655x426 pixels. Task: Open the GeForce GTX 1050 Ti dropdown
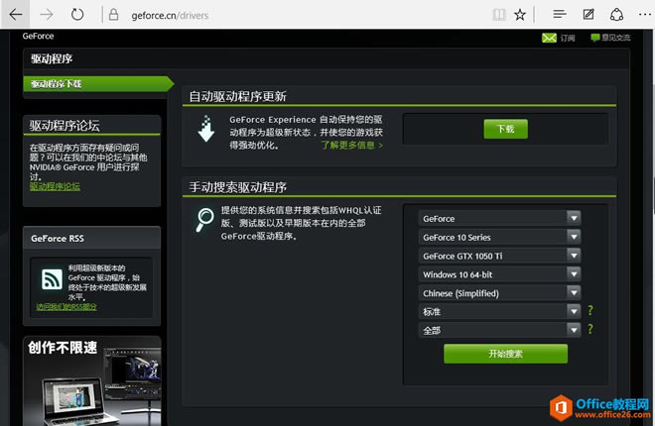(x=499, y=256)
